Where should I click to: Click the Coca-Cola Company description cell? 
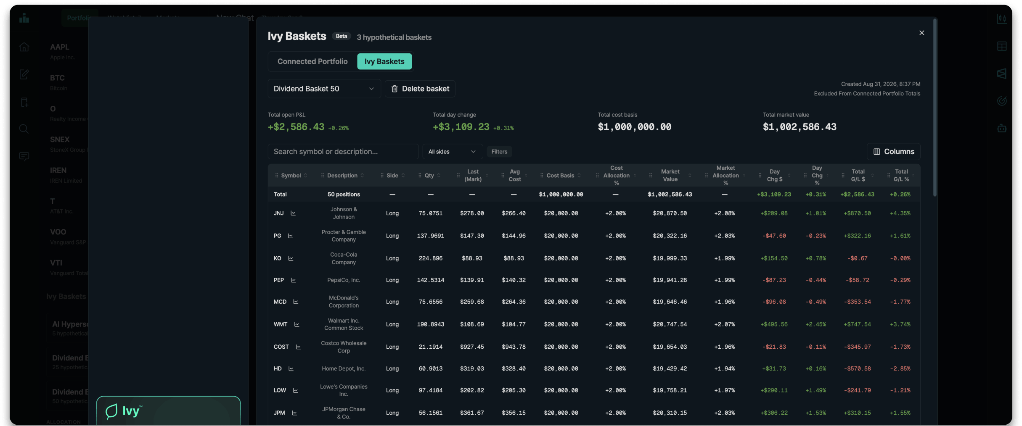(344, 258)
